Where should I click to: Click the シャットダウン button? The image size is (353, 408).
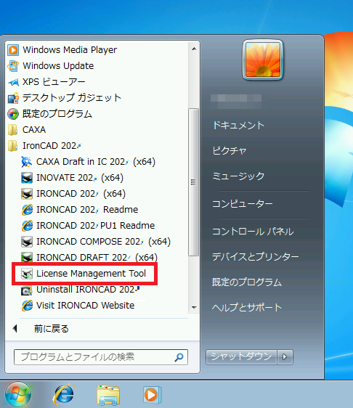(241, 356)
